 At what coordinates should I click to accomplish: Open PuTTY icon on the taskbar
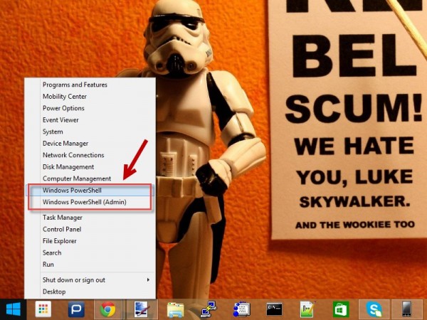[x=209, y=309]
